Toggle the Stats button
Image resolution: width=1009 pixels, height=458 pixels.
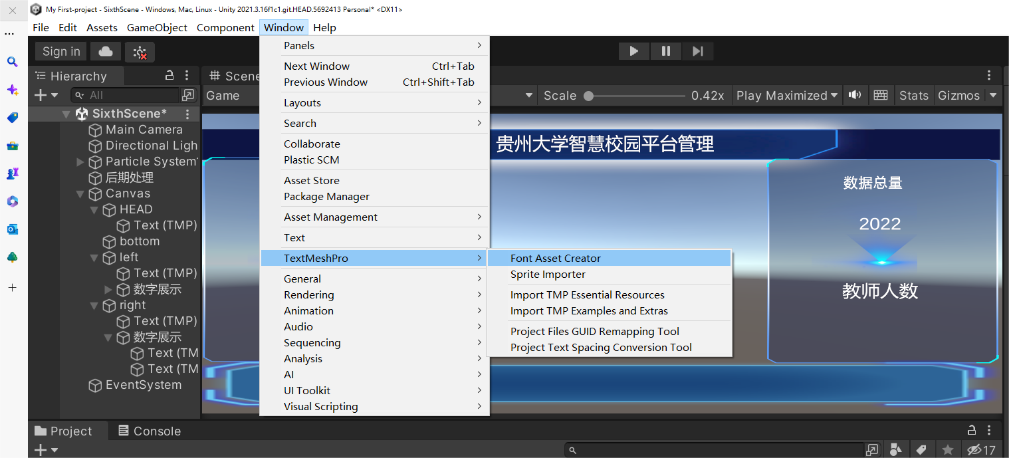913,95
